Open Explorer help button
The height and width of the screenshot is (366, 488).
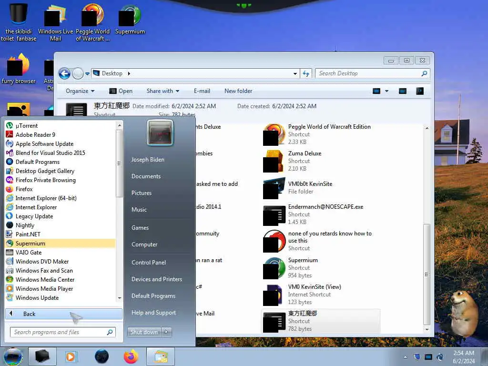coord(419,91)
